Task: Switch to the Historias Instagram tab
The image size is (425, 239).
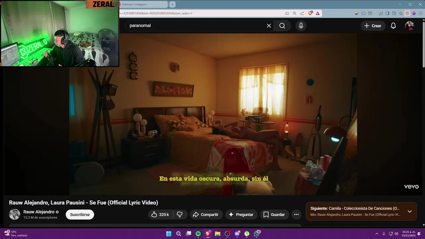Action: coord(143,4)
